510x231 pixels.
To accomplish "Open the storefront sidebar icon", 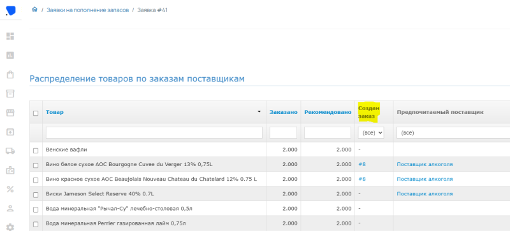I will tap(10, 113).
